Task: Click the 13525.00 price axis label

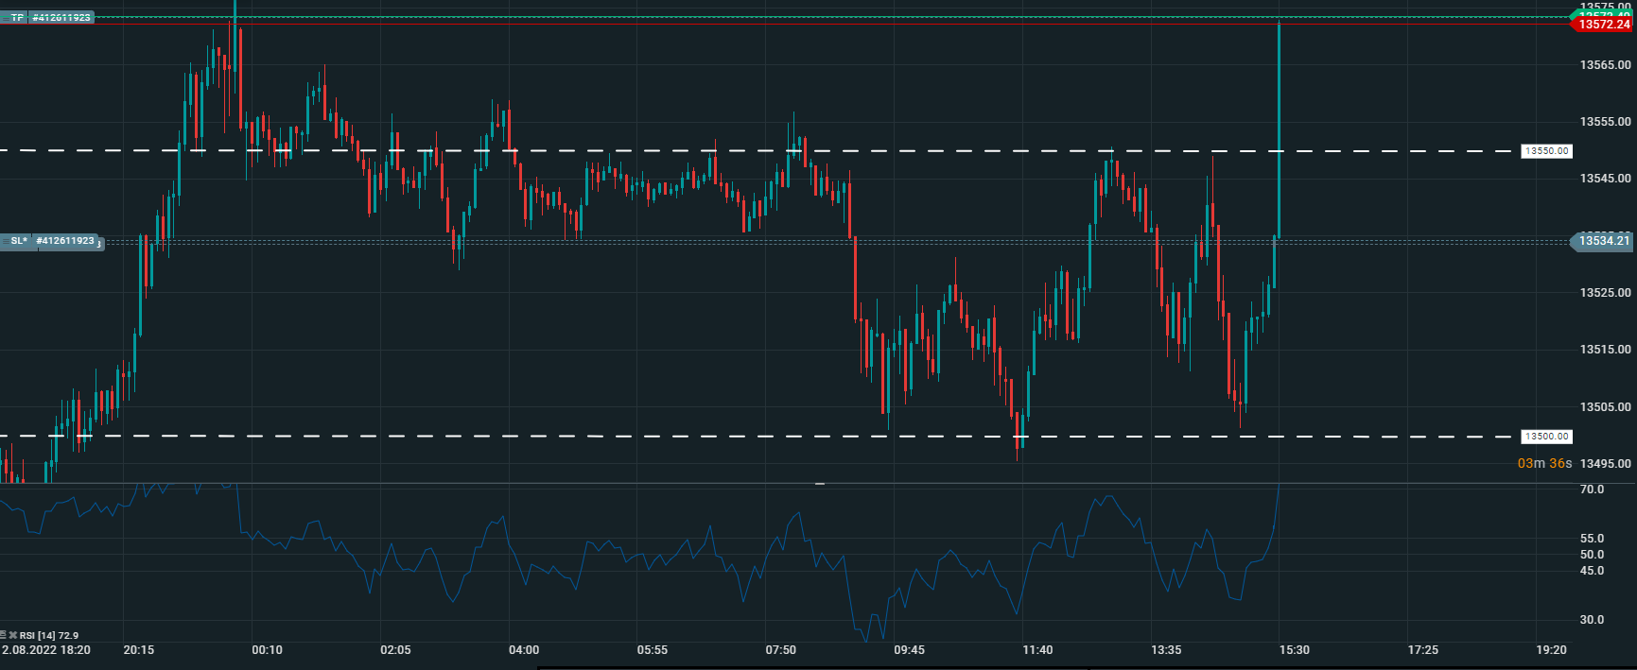Action: [1605, 293]
